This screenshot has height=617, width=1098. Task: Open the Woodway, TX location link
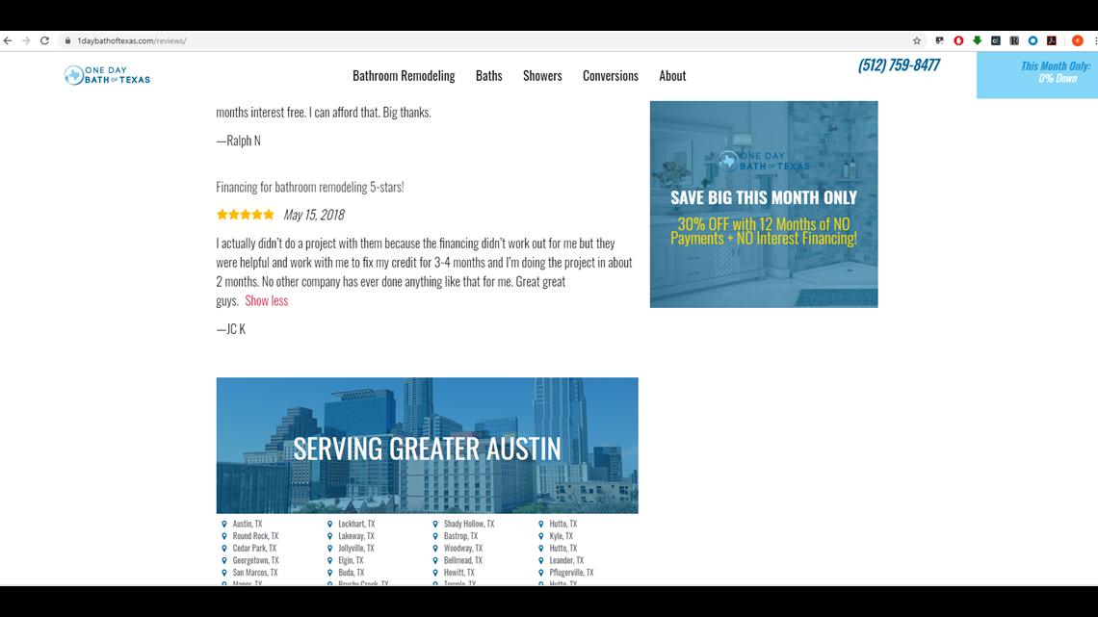pos(463,549)
